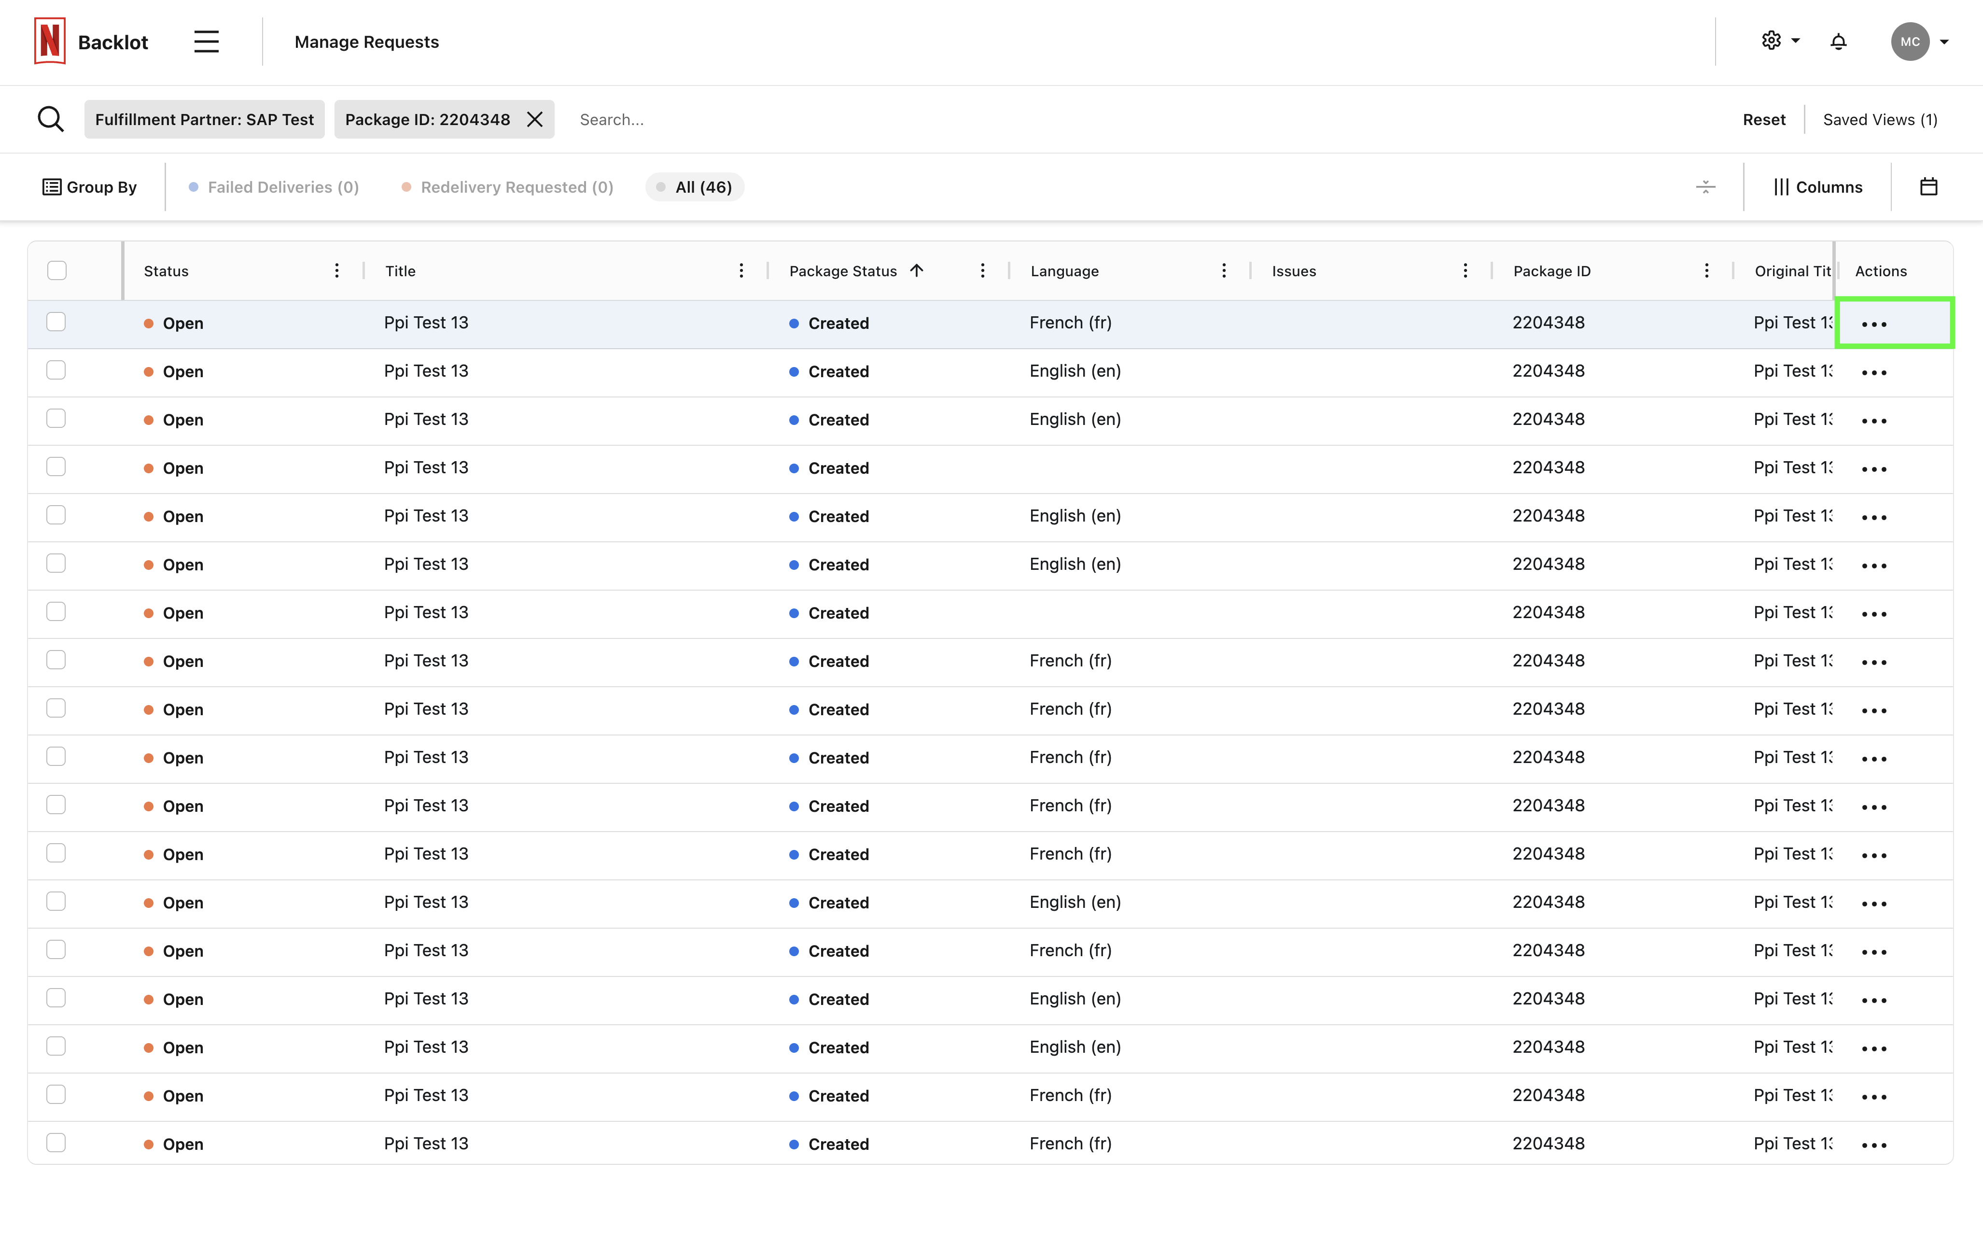Image resolution: width=1983 pixels, height=1244 pixels.
Task: Open the hamburger navigation menu
Action: [x=206, y=41]
